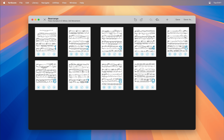
Task: Open the Window menu
Action: click(73, 3)
